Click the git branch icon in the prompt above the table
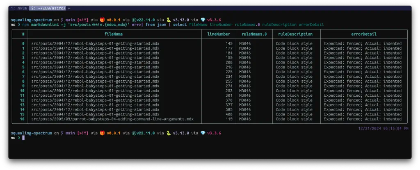 (62, 20)
